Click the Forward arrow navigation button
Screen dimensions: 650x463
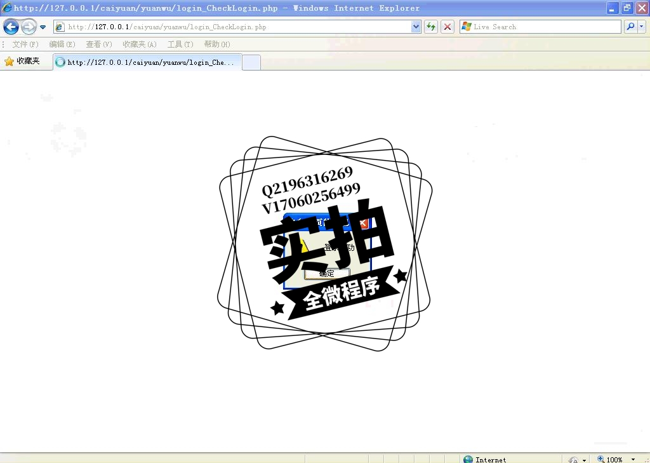29,27
